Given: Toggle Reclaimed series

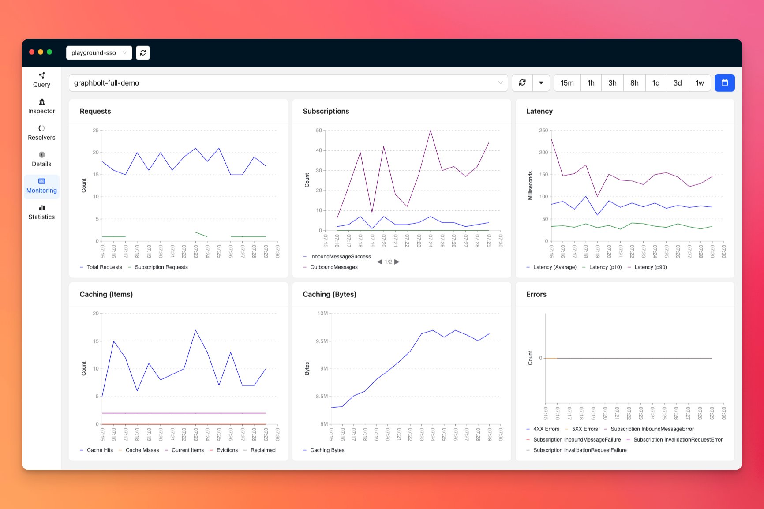Looking at the screenshot, I should [x=259, y=450].
